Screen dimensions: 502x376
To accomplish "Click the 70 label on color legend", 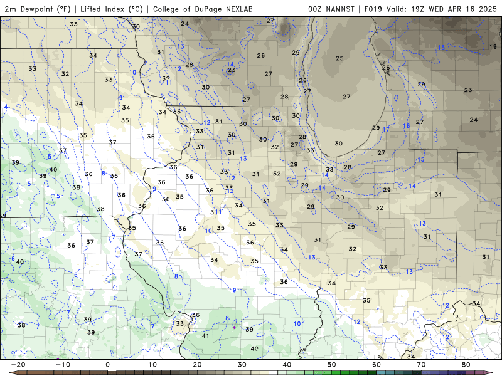I will [x=421, y=365].
